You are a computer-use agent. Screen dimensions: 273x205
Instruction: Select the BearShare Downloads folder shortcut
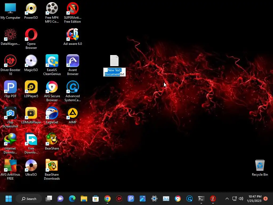point(52,169)
